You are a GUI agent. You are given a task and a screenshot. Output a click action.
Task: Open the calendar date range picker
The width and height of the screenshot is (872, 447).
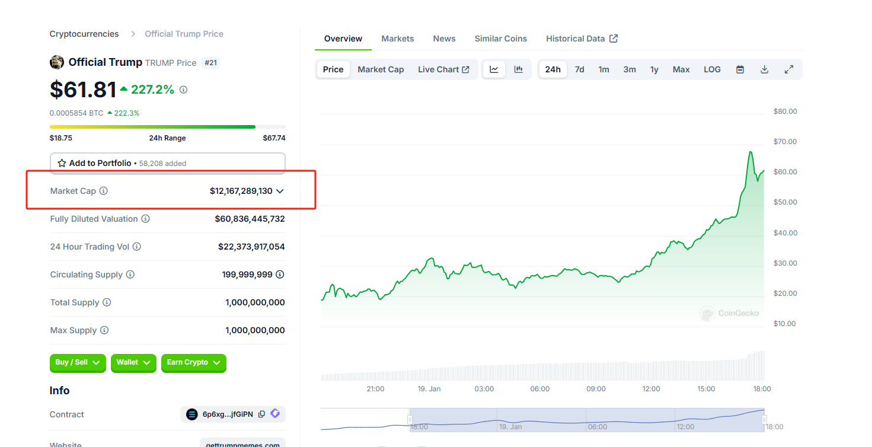(x=740, y=69)
